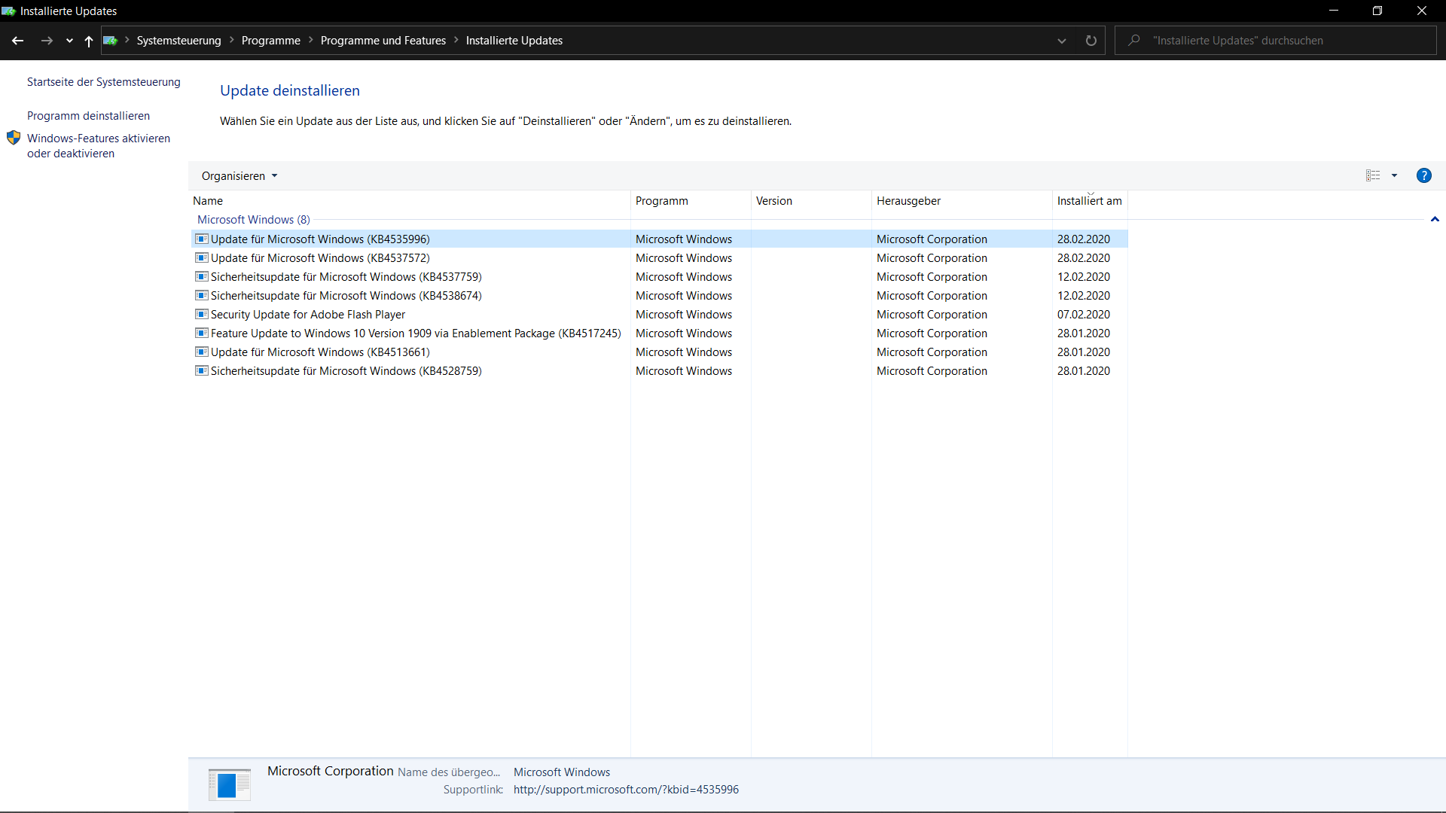Click the Adobe Flash Player update icon
Screen dimensions: 1446x813
coord(201,315)
